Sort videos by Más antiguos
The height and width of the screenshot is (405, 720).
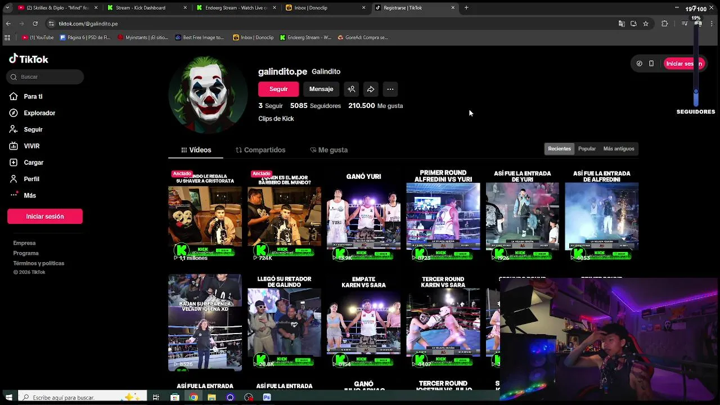(x=619, y=148)
